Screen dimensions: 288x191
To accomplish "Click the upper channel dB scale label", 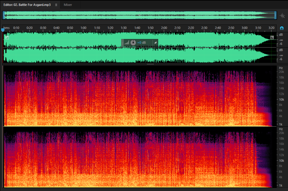I will (281, 35).
